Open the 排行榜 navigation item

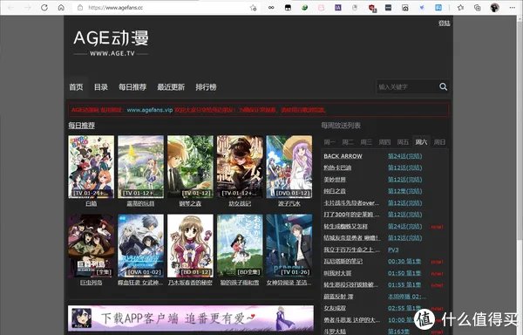point(206,87)
